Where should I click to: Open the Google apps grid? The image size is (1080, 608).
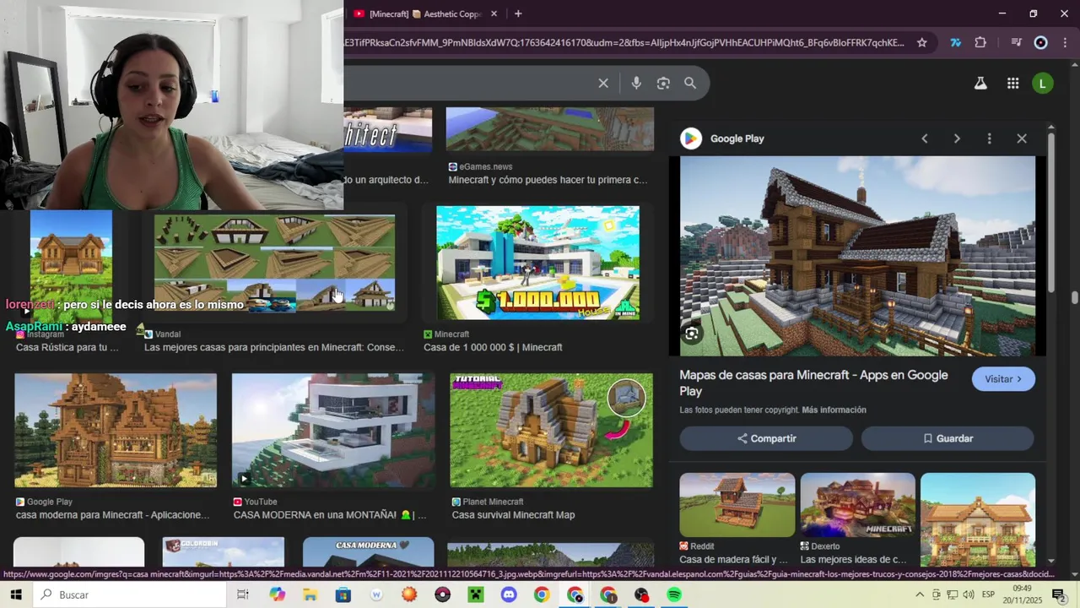[1012, 83]
